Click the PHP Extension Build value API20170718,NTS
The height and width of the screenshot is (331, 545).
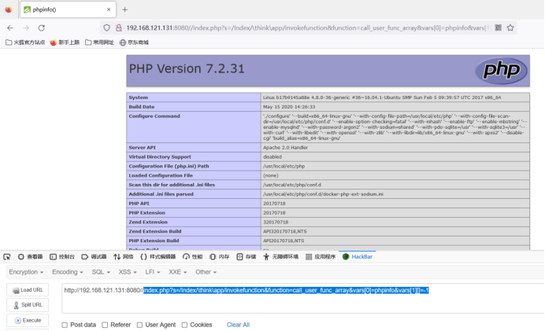coord(284,241)
